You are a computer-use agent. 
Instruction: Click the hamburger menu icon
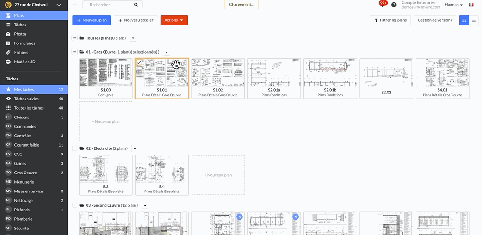(75, 5)
